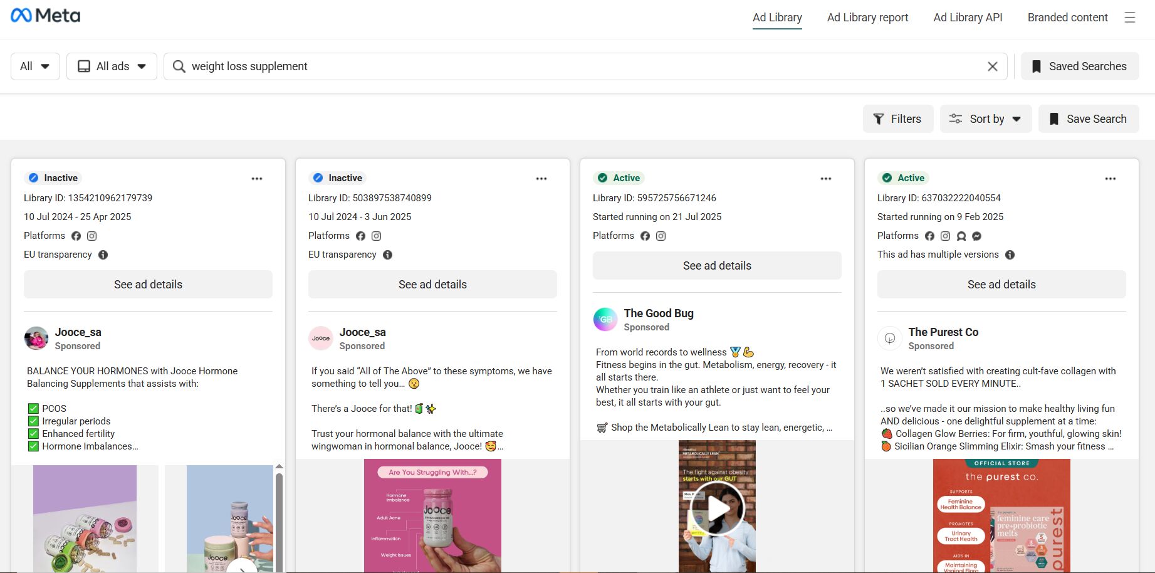Click The Purest Co official store image

pyautogui.click(x=1001, y=515)
